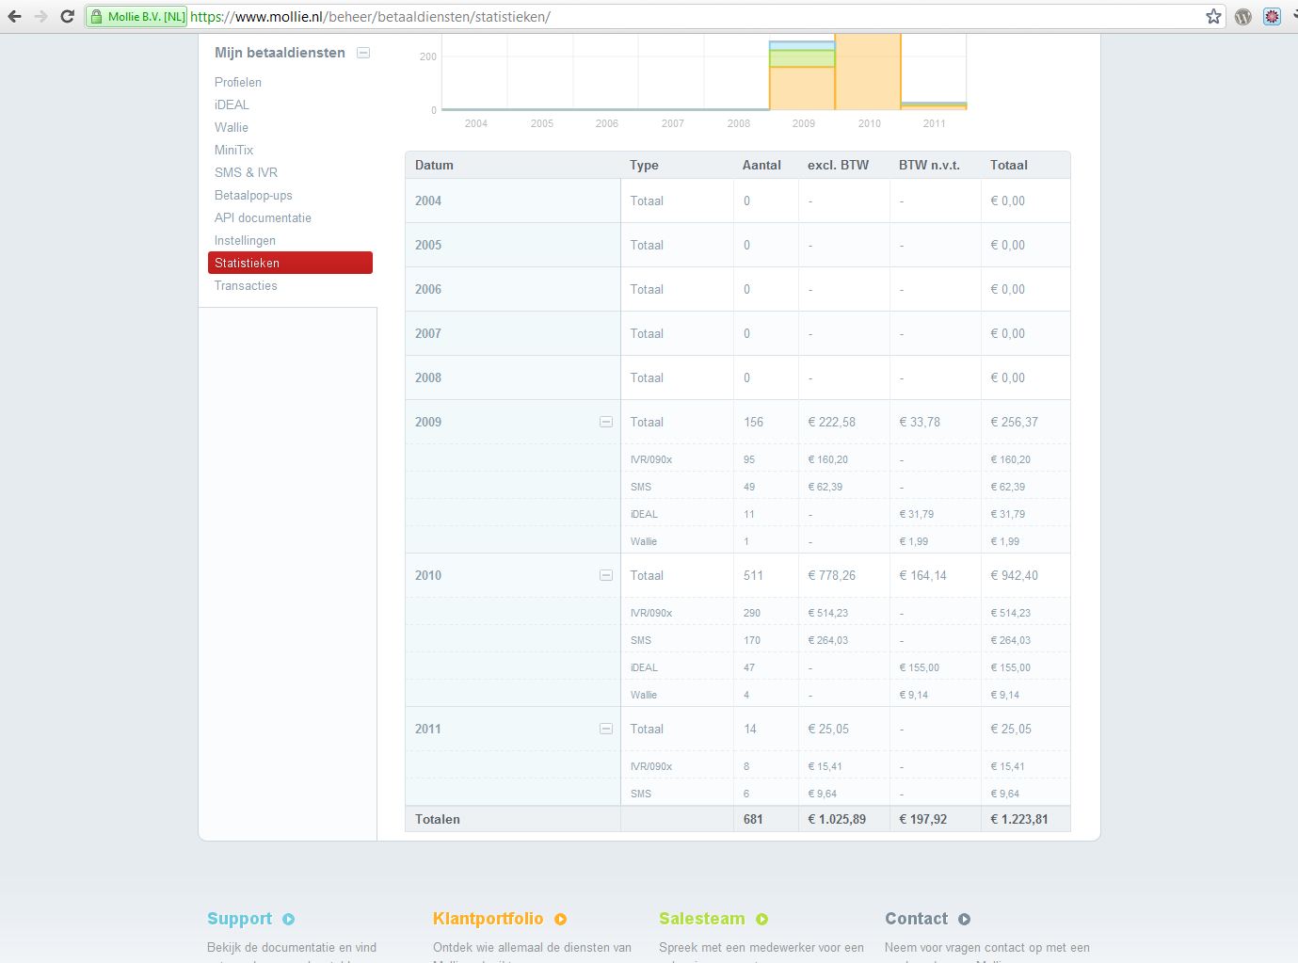
Task: Click the browser forward arrow
Action: pos(40,16)
